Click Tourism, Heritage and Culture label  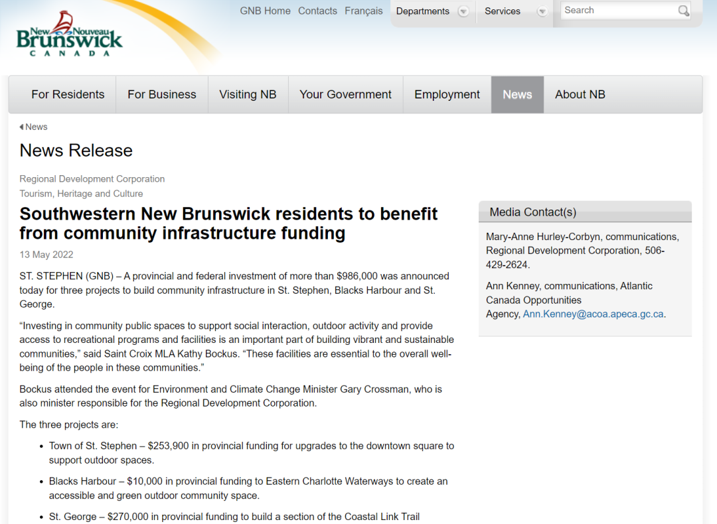(81, 194)
